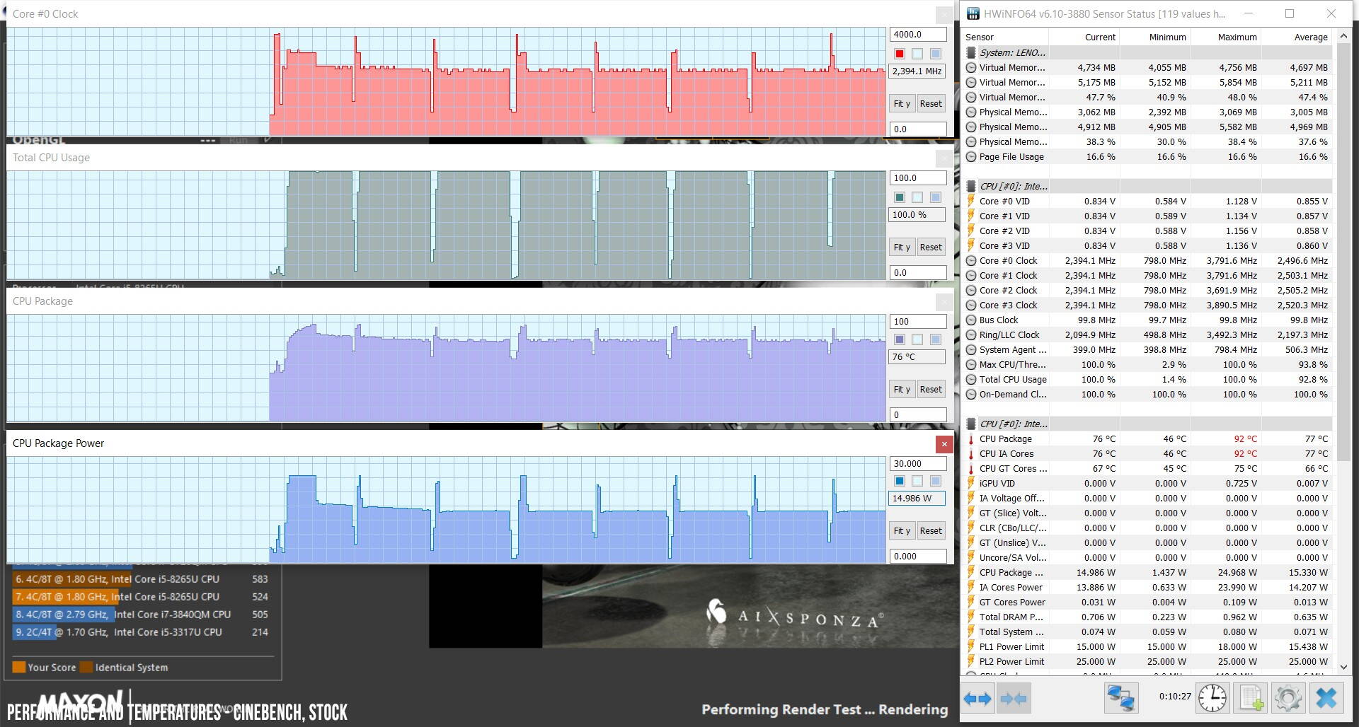
Task: Click the shrink columns inward-arrows icon in HWiNFO
Action: point(1013,699)
